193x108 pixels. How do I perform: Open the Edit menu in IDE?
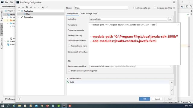[x=11, y=2]
